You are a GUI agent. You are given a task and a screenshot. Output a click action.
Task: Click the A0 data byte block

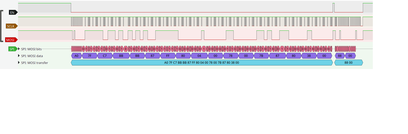[76, 56]
